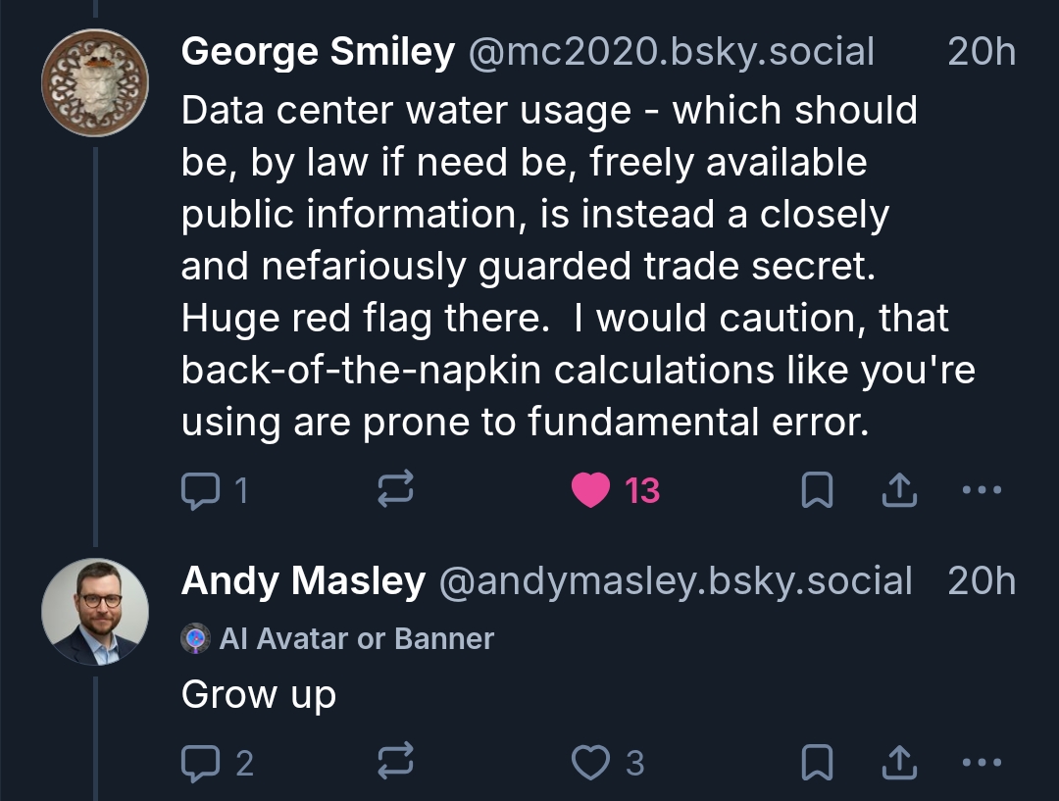Screen dimensions: 1059x801
Task: Reply to George Smiley's post
Action: [x=201, y=490]
